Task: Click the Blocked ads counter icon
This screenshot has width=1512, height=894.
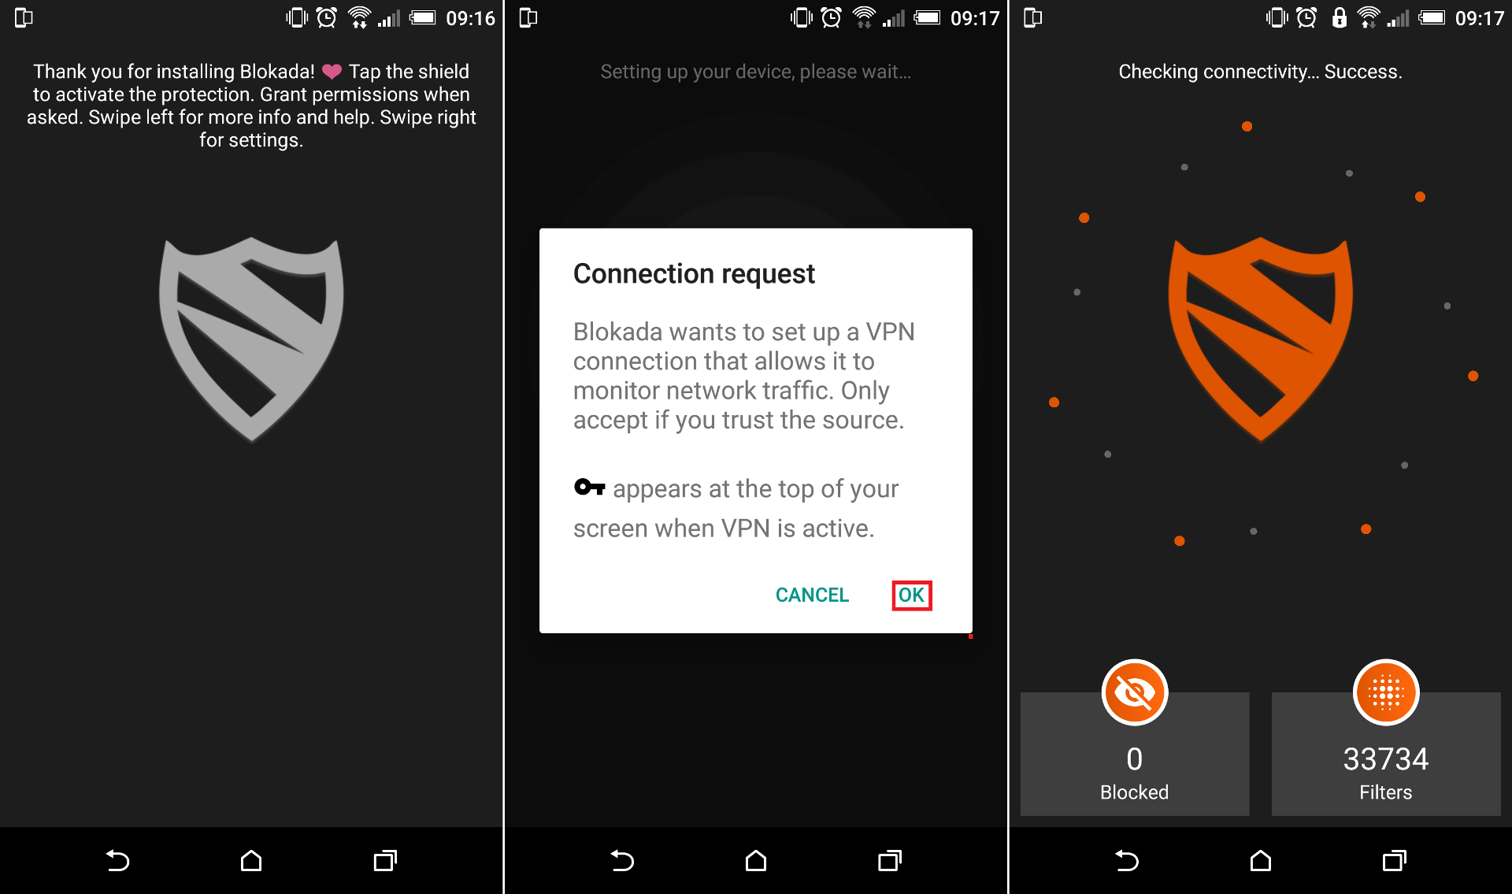Action: coord(1136,693)
